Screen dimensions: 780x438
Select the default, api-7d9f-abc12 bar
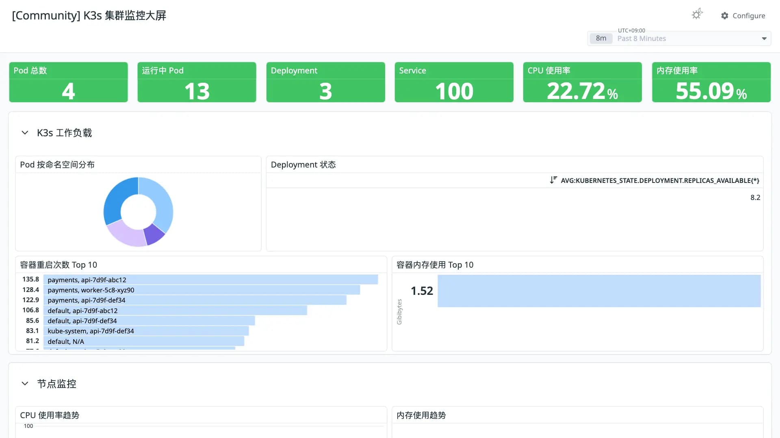point(175,311)
